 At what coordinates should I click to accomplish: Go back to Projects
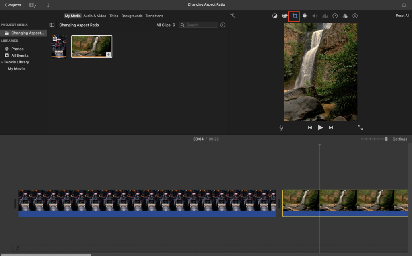12,5
